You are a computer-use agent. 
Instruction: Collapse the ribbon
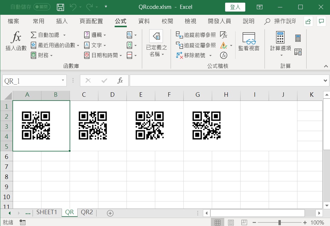[x=326, y=66]
